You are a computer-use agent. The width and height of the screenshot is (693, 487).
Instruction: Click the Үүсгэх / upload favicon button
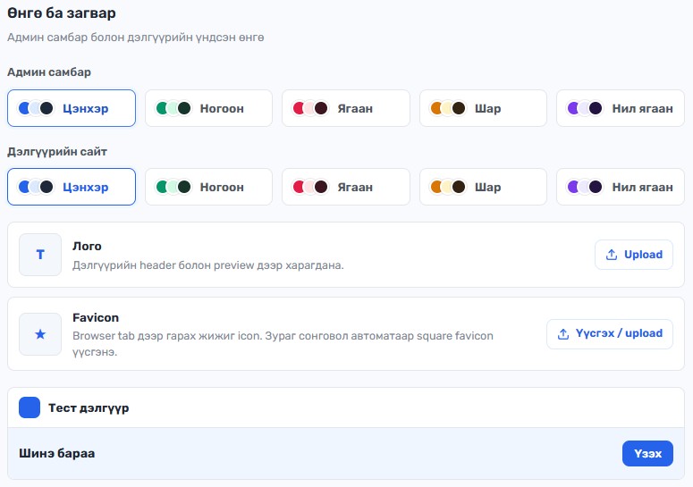pos(610,334)
